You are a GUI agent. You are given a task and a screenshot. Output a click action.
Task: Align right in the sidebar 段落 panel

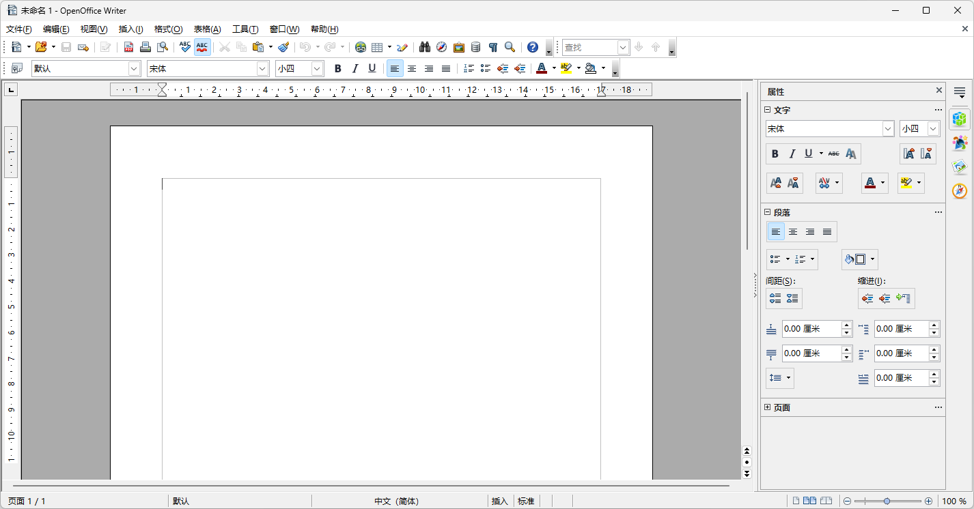810,232
